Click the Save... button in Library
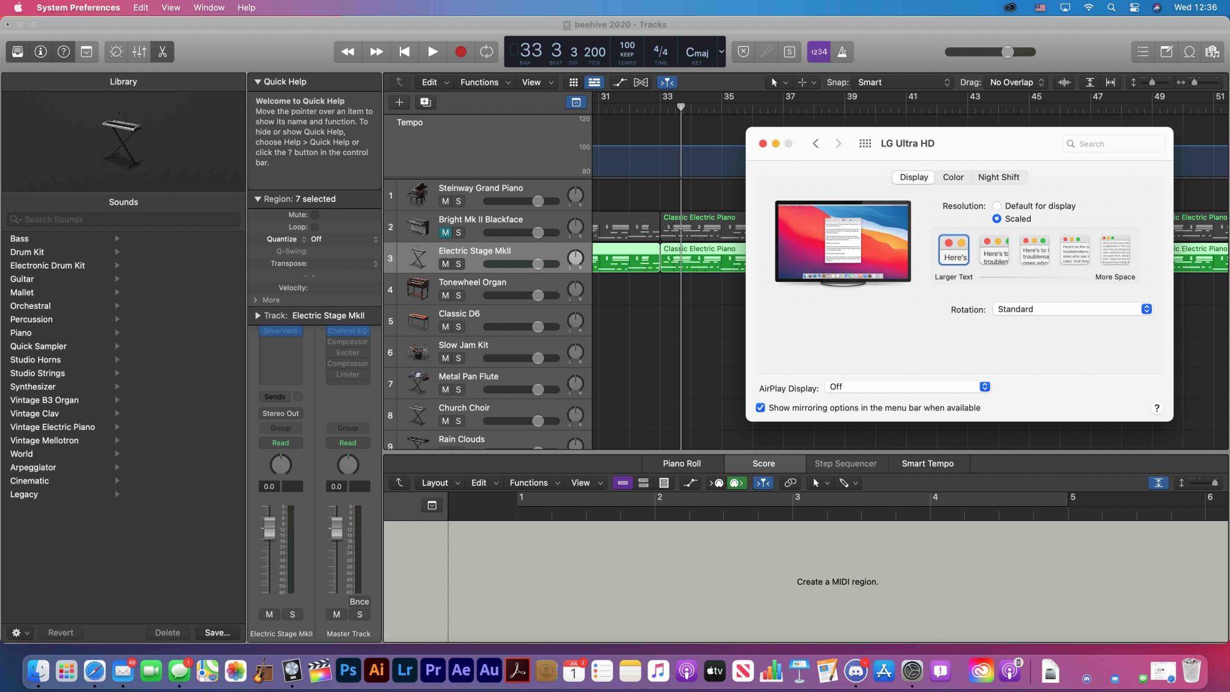This screenshot has height=692, width=1230. point(217,632)
